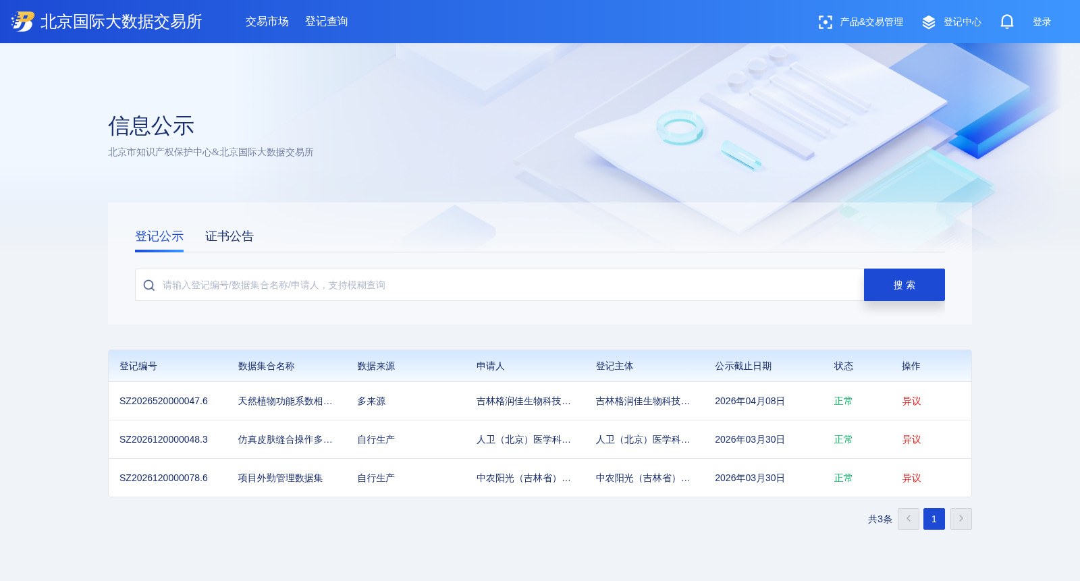The height and width of the screenshot is (581, 1080).
Task: Click 自行生产 in the SZ2026120000078.6 row
Action: [376, 478]
